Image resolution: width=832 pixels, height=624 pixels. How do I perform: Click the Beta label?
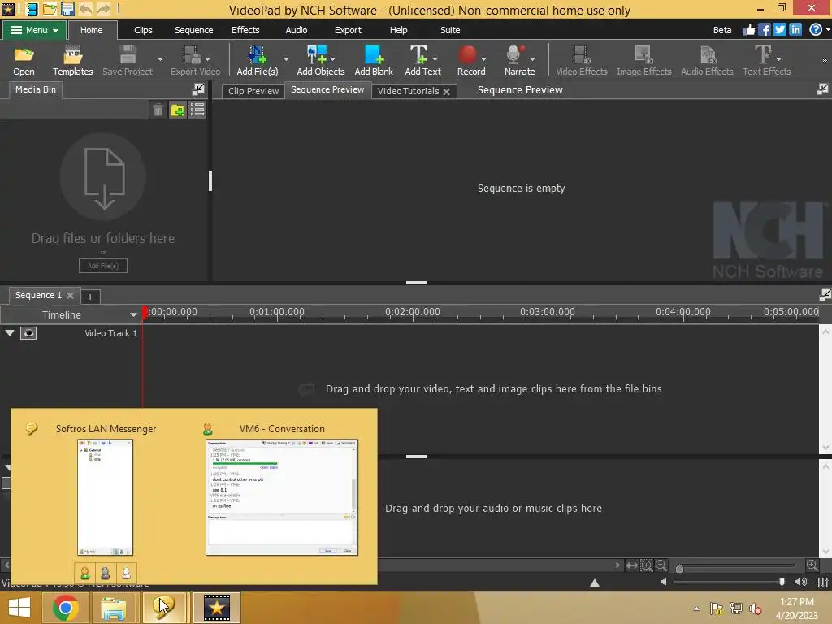pyautogui.click(x=721, y=30)
